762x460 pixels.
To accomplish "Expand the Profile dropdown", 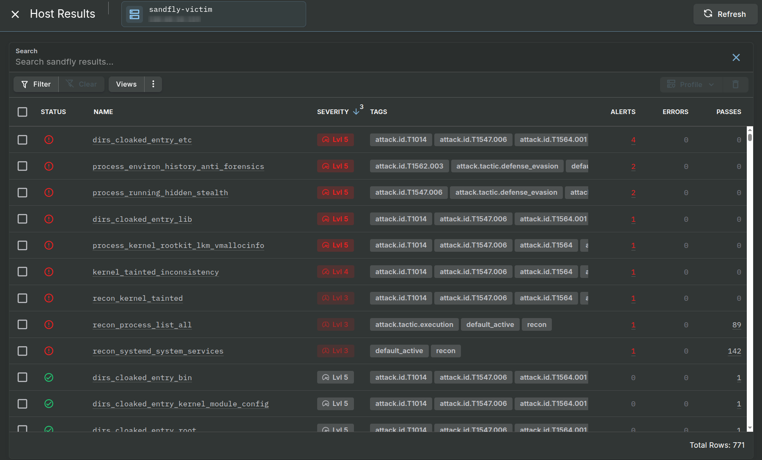I will tap(691, 84).
